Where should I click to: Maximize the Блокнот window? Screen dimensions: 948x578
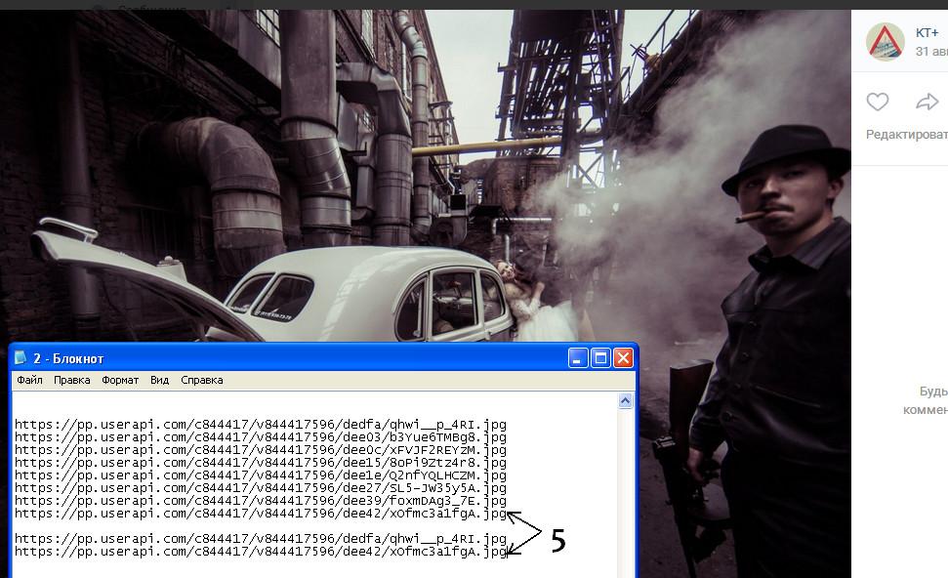[x=601, y=358]
